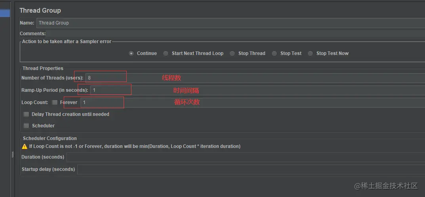Select the Stop Test radio button
Viewport: 425px width, 197px height.
pos(274,53)
